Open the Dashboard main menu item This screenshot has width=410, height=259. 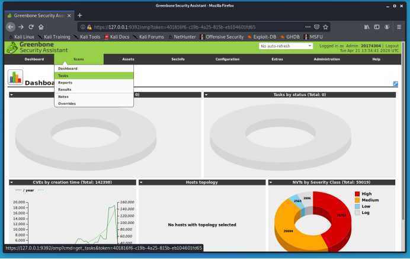(x=34, y=59)
